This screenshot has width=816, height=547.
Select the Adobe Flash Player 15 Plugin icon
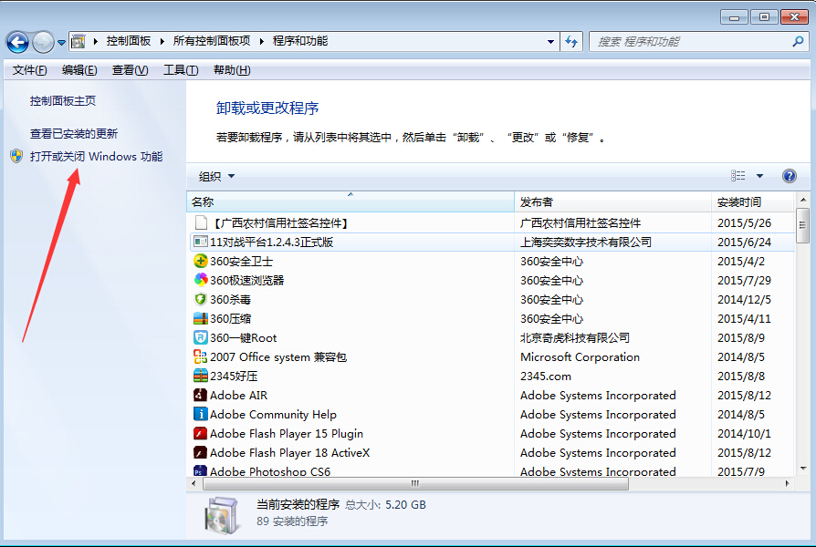[201, 434]
